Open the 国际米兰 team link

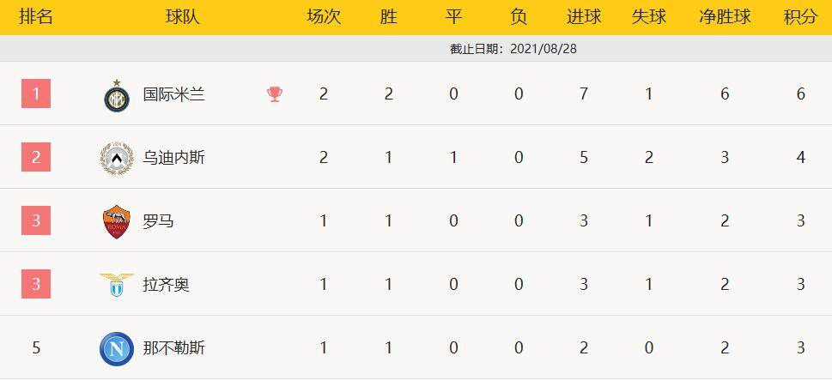point(173,94)
